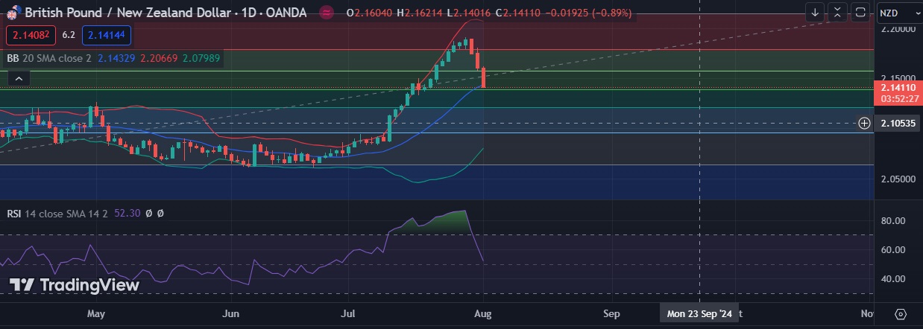Click the Mon 23 Sep '24 date label
This screenshot has height=329, width=923.
(699, 313)
